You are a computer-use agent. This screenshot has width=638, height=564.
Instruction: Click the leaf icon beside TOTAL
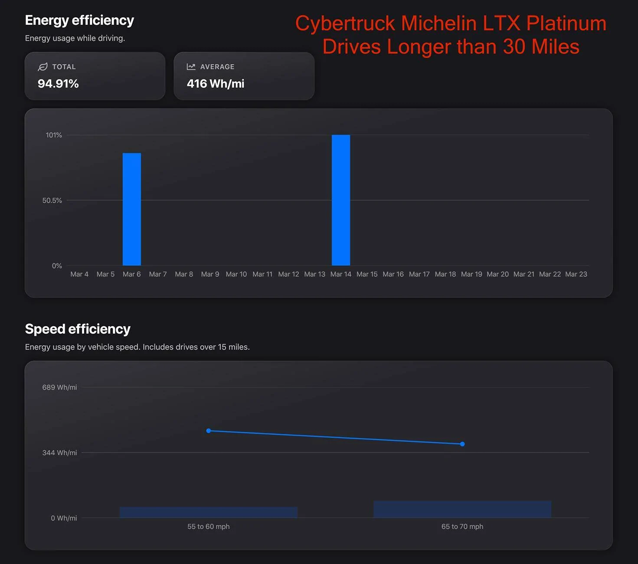pos(43,67)
